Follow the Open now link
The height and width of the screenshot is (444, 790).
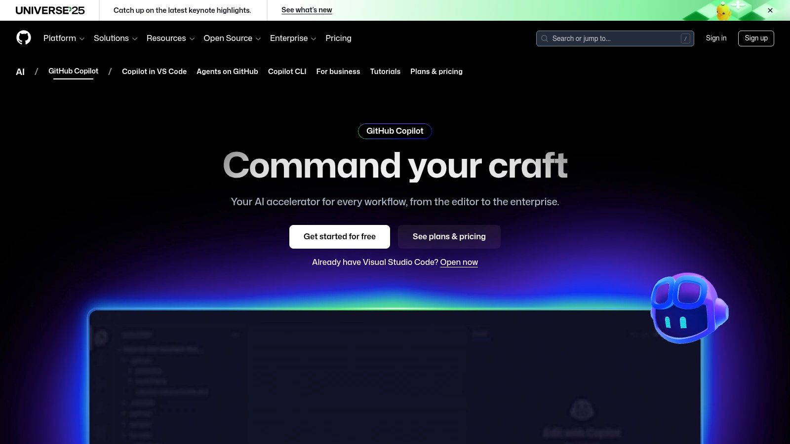(459, 262)
